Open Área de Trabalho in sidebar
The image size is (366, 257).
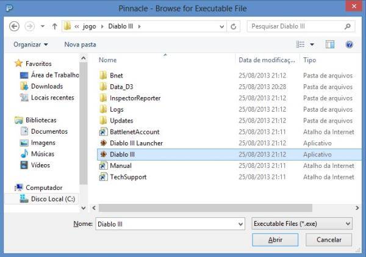[55, 74]
